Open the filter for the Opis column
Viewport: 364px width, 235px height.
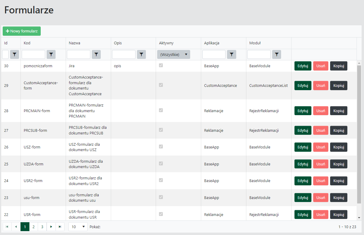(x=141, y=54)
